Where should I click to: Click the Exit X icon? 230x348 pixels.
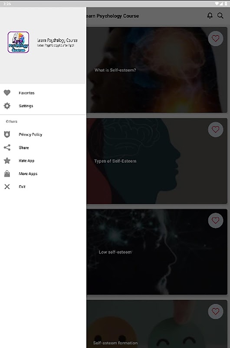click(x=7, y=187)
